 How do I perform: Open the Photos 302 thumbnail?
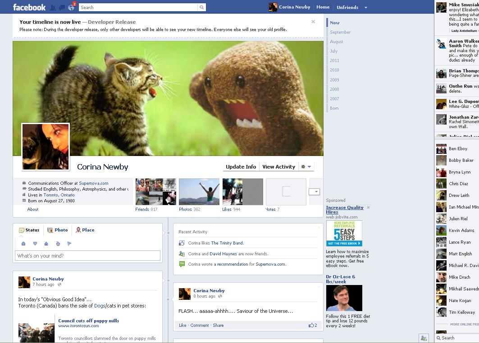199,192
